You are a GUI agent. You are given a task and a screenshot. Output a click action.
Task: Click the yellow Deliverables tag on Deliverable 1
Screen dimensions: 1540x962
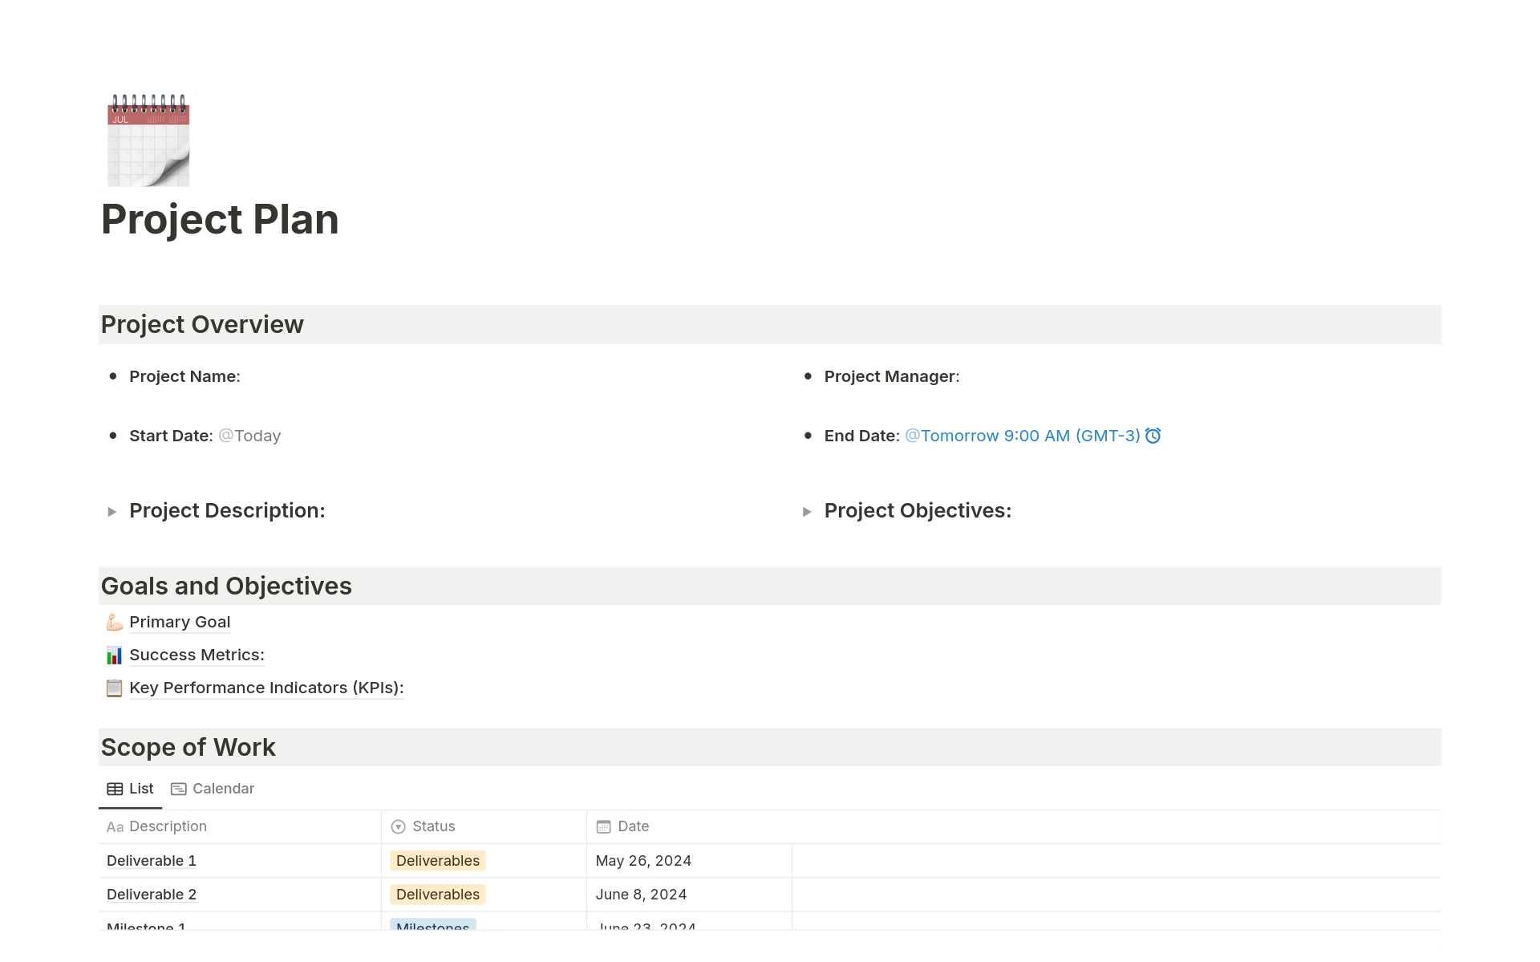click(437, 860)
